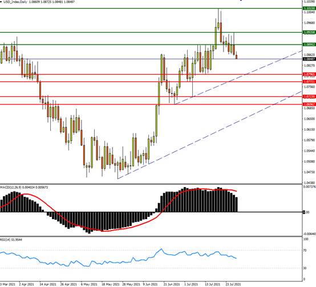Click the RSI scale value 70
Viewport: 316px width, 287px height.
pos(305,250)
